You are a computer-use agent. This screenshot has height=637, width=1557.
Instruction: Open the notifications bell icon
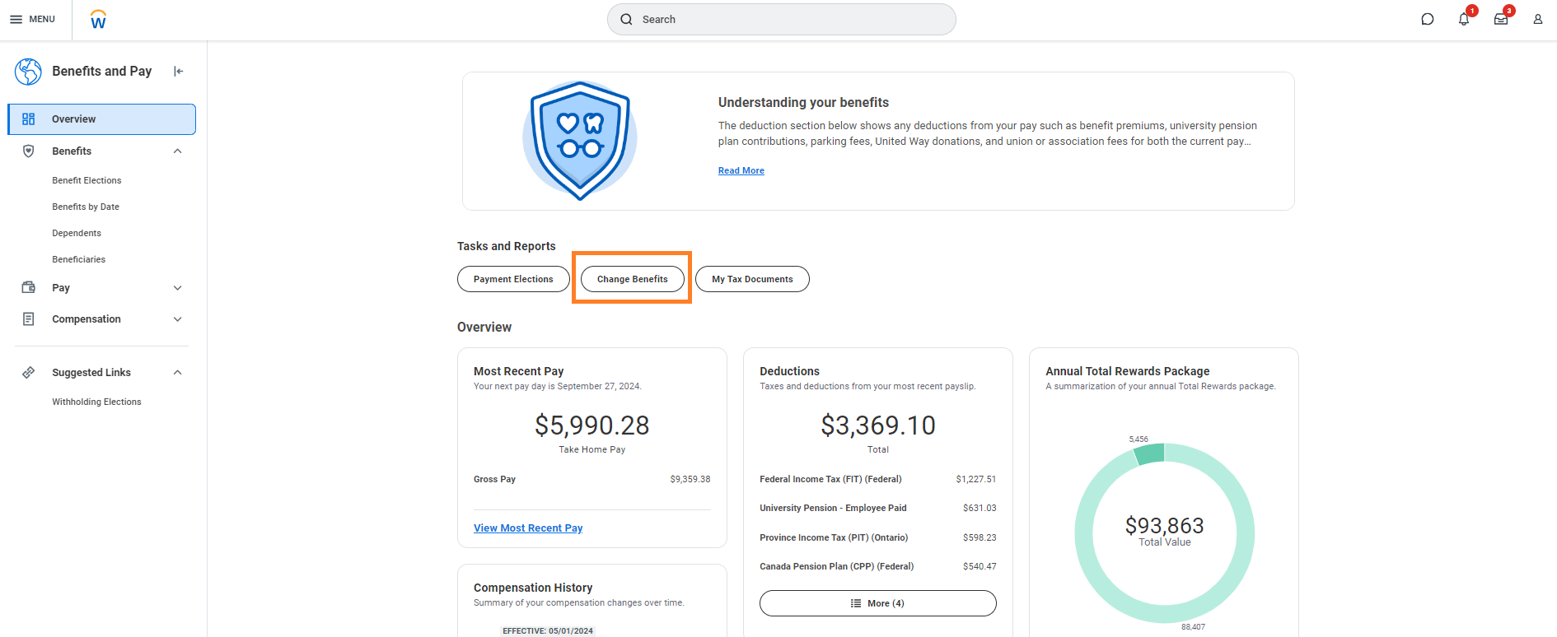(x=1463, y=20)
